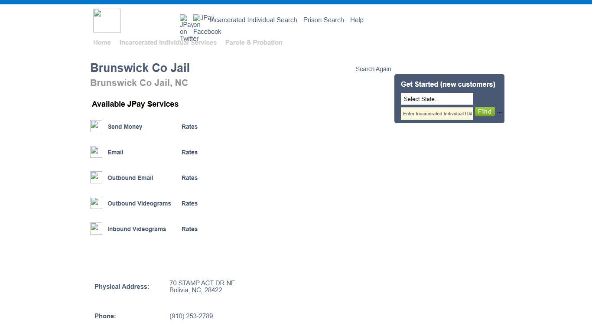Open the Help page
The image size is (592, 333).
click(x=357, y=20)
